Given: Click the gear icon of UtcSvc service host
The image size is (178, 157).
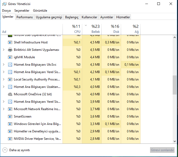Looking at the screenshot, I should point(10,65).
